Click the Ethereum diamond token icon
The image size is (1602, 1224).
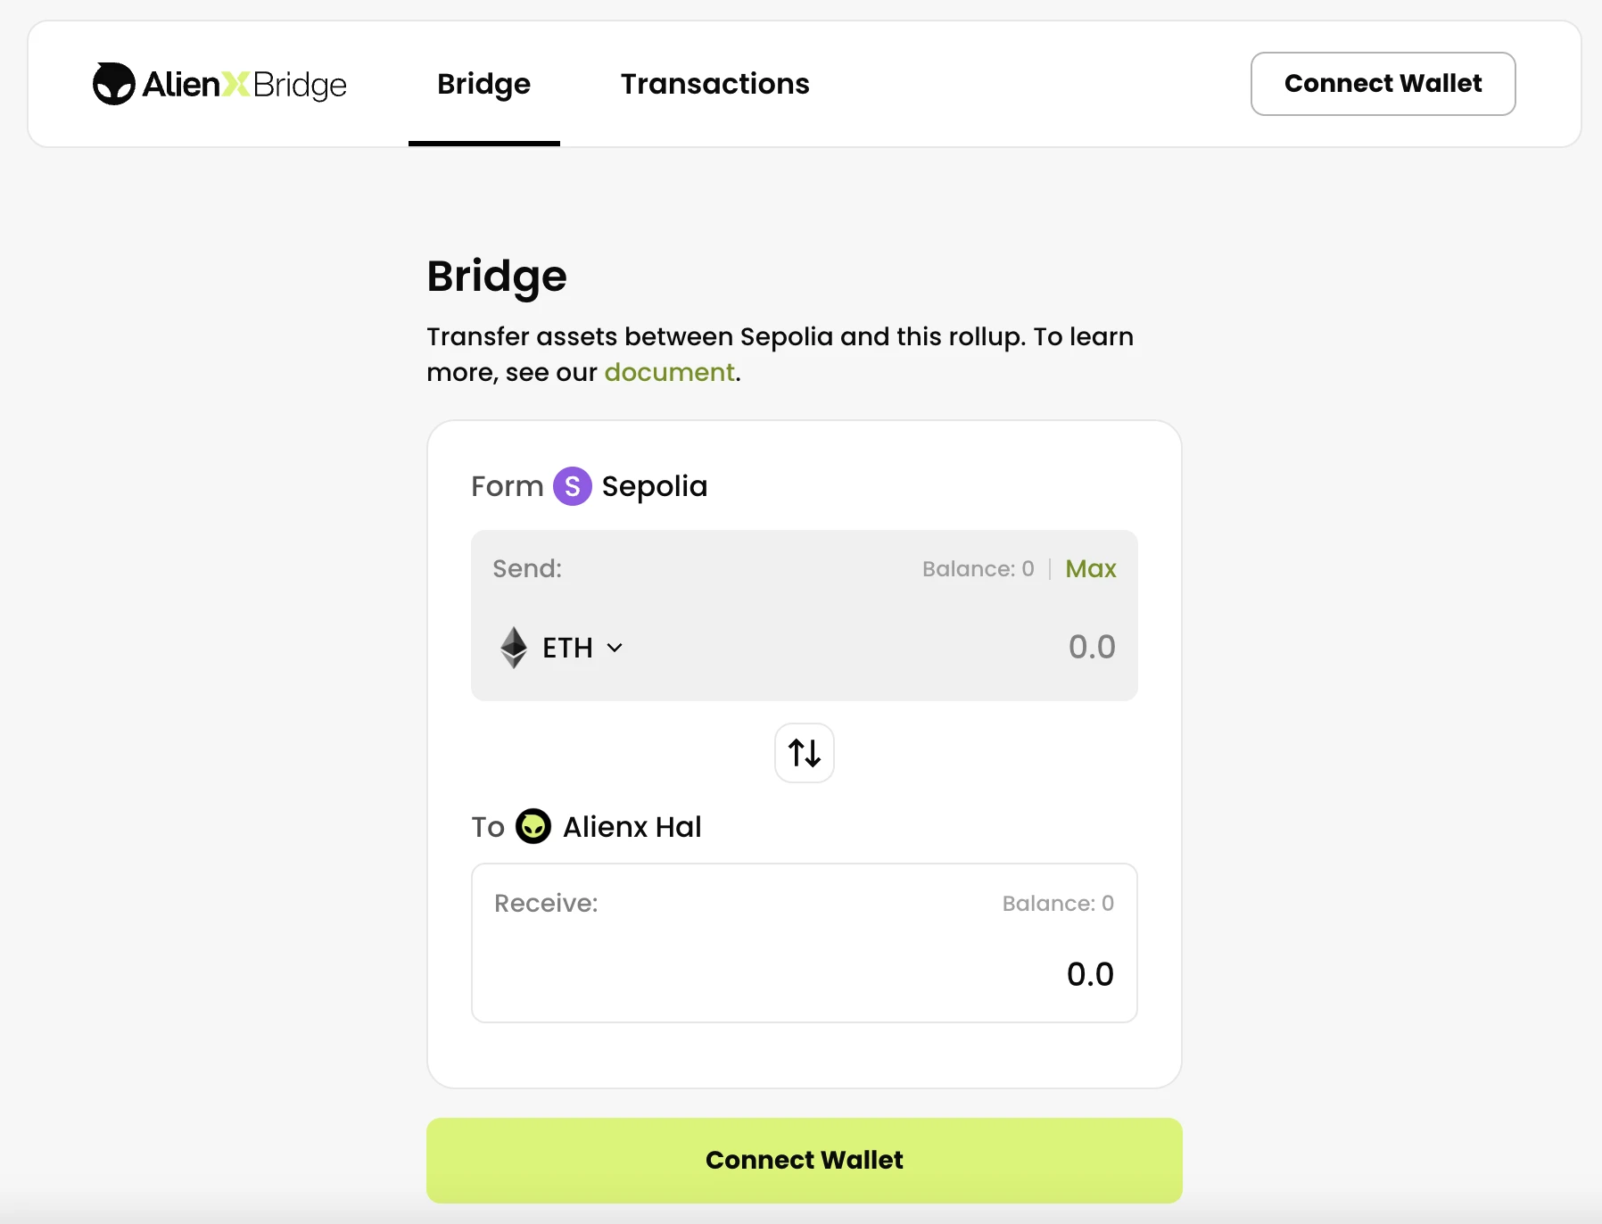pos(513,647)
